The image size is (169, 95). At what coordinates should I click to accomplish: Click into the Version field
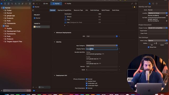coord(102,66)
